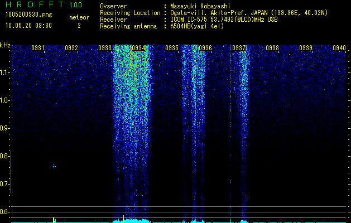Click the kHz axis unit label

click(5, 45)
